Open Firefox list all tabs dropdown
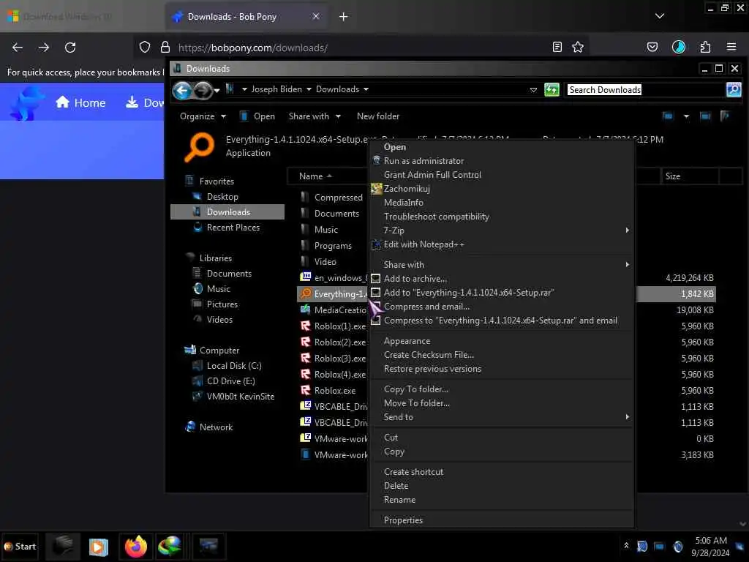 pyautogui.click(x=660, y=16)
